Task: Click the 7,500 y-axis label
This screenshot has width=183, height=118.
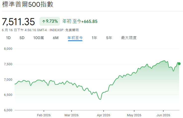Action: [x=8, y=64]
